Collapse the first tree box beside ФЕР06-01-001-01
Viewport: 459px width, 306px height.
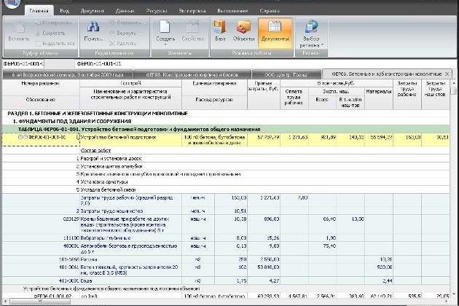[x=20, y=137]
